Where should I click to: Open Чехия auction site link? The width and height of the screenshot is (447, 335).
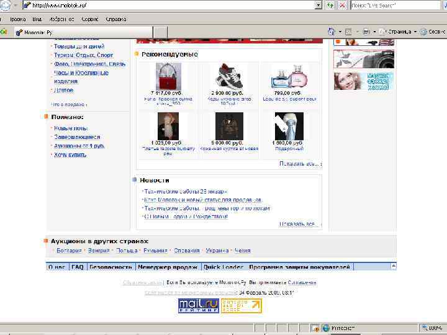(243, 251)
